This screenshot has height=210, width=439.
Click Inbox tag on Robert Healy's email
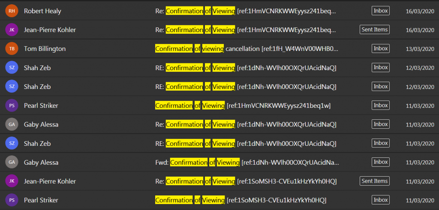pos(380,11)
